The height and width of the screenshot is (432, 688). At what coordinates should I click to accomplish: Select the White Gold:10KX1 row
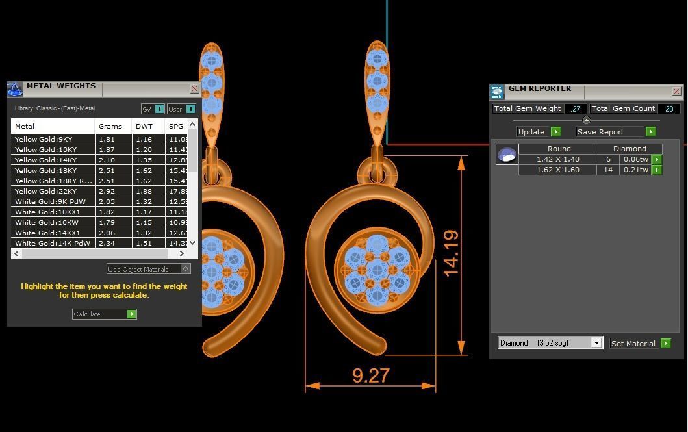pyautogui.click(x=99, y=212)
